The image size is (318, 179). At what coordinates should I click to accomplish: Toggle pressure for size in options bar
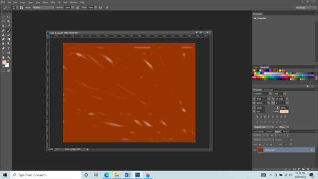[x=107, y=7]
